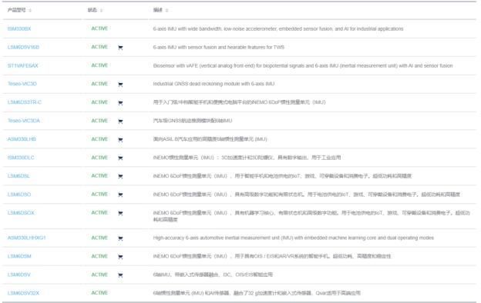481x303 pixels.
Task: Click cart icon in Teseo-VIC3DA row
Action: click(120, 122)
